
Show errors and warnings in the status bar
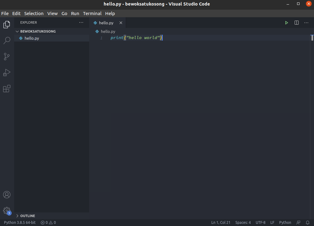(x=48, y=222)
